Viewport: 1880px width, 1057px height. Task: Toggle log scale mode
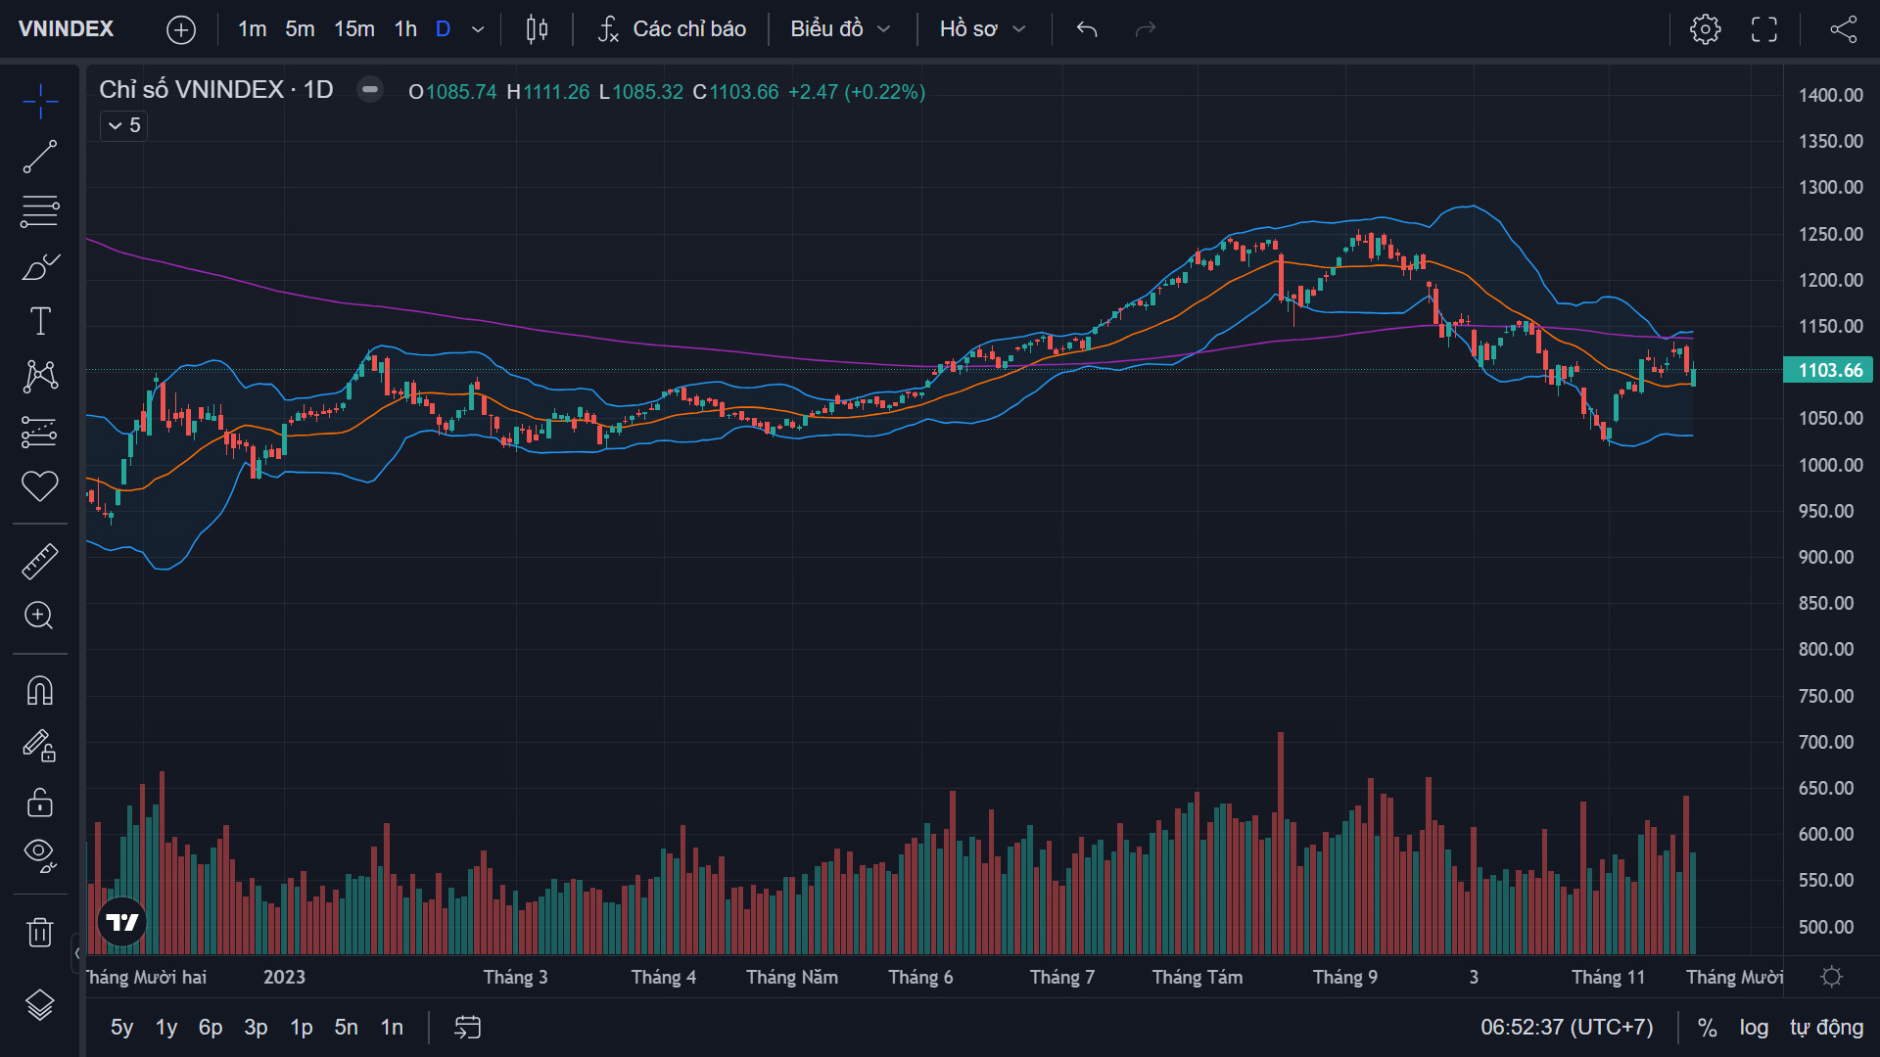[1754, 1028]
